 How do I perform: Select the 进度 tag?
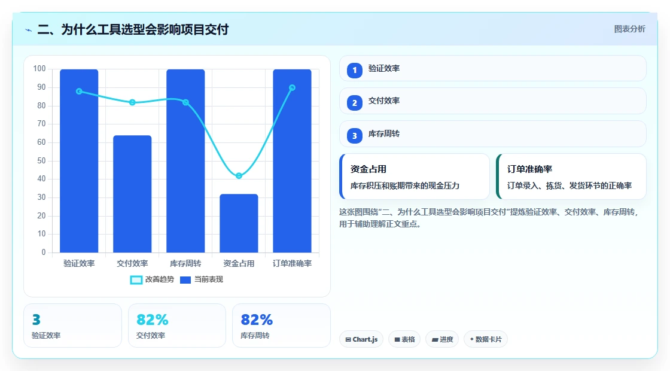(x=442, y=339)
